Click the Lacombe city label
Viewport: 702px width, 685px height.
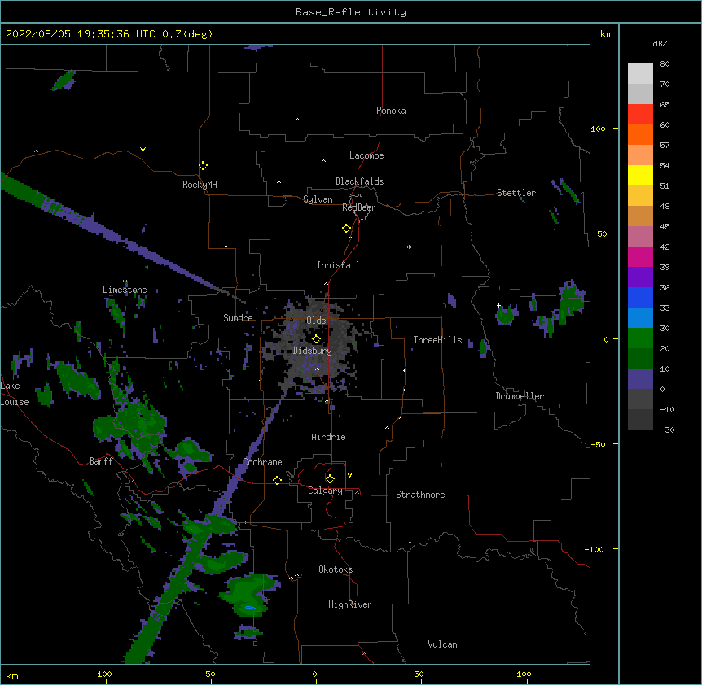pos(366,155)
